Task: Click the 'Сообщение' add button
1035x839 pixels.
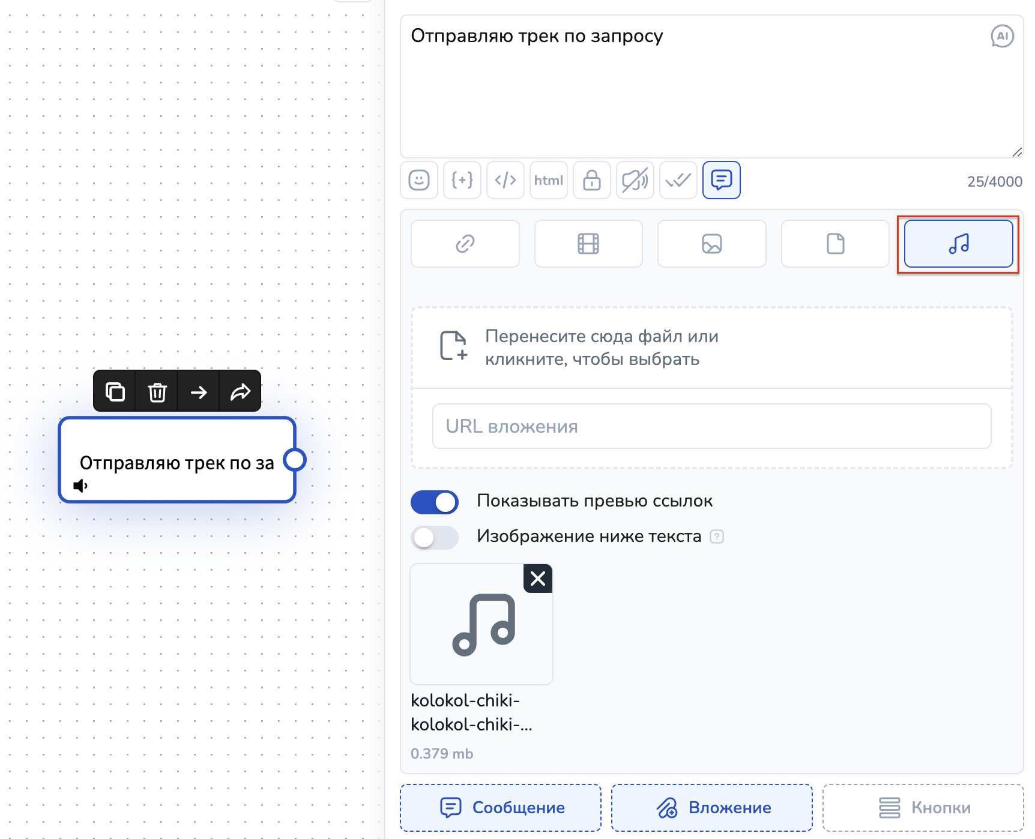Action: click(x=501, y=808)
